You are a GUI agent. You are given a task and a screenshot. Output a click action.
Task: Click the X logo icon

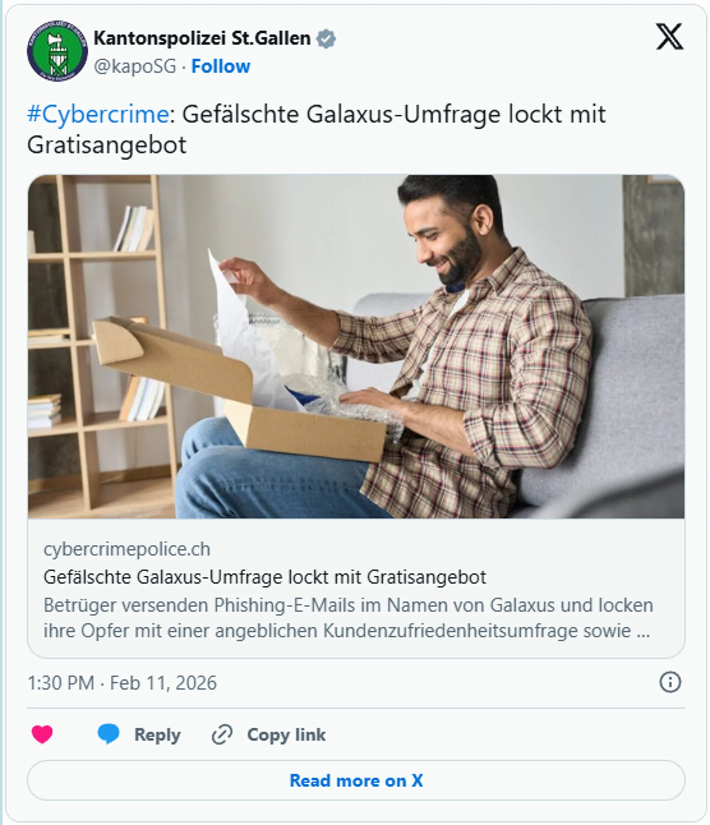pyautogui.click(x=670, y=37)
